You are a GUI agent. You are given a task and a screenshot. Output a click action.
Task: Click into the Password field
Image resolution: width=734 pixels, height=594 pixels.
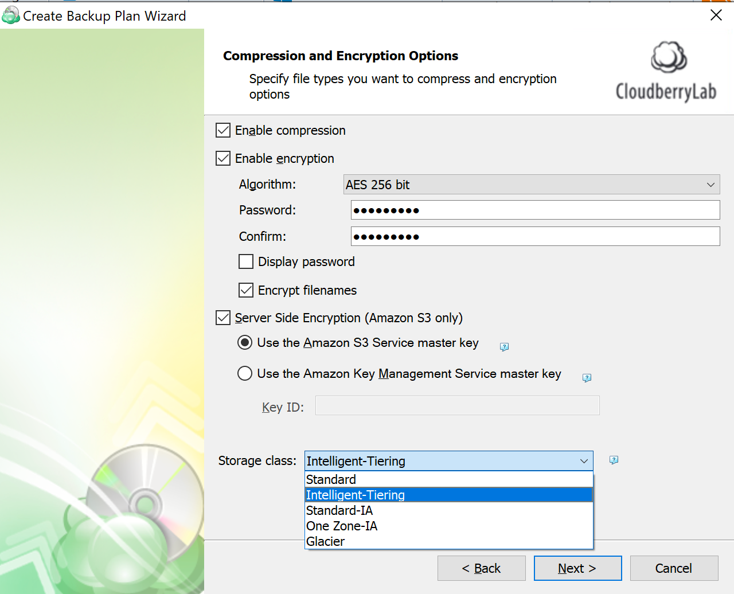[x=536, y=210]
